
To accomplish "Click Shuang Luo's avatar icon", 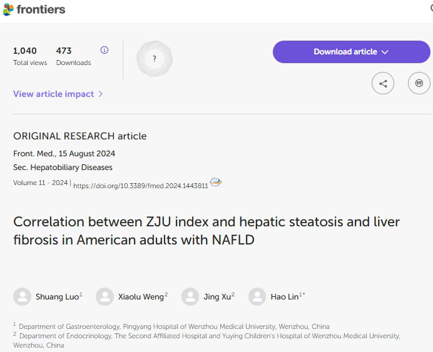I will click(x=22, y=296).
